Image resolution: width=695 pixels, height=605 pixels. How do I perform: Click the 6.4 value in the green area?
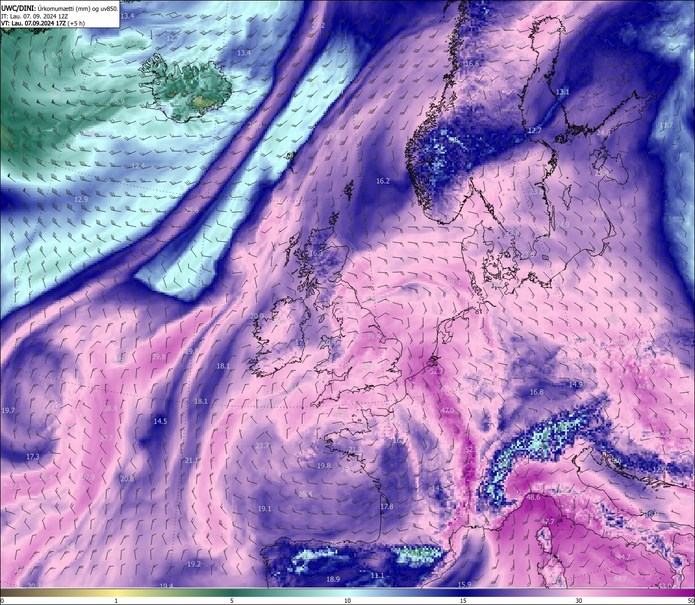coord(56,54)
